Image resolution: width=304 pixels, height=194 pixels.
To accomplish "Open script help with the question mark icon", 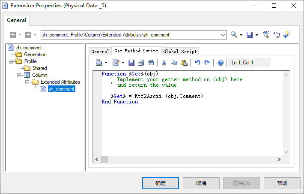I will 221,63.
